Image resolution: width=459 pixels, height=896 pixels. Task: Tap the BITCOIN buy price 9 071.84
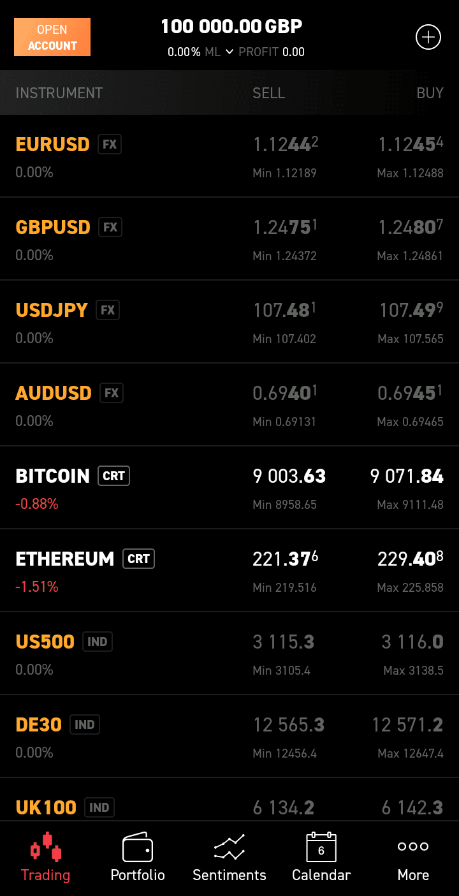[407, 476]
